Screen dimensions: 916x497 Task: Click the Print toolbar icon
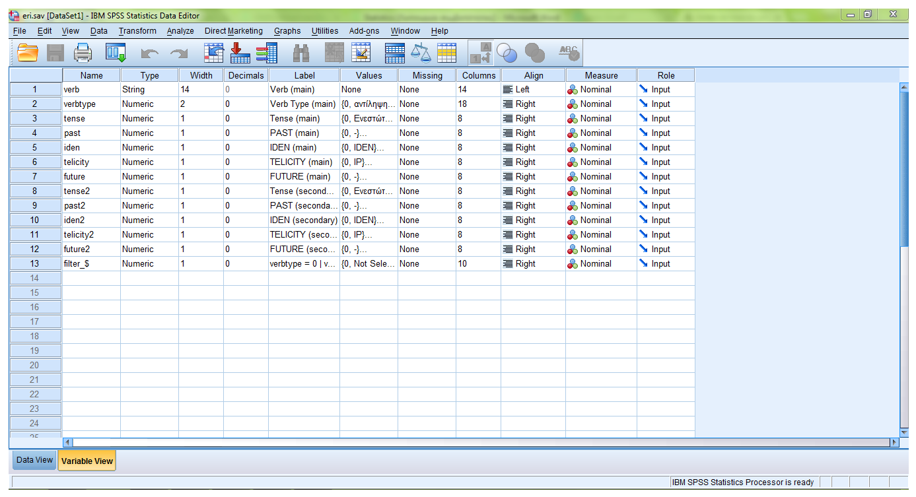tap(83, 53)
